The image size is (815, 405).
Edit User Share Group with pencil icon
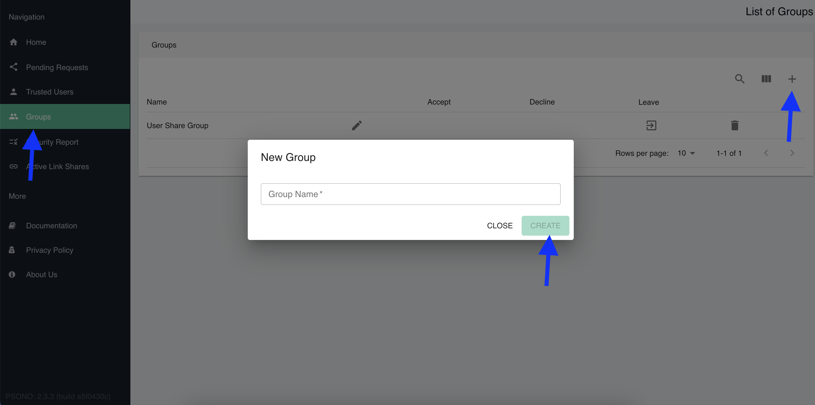[x=356, y=125]
